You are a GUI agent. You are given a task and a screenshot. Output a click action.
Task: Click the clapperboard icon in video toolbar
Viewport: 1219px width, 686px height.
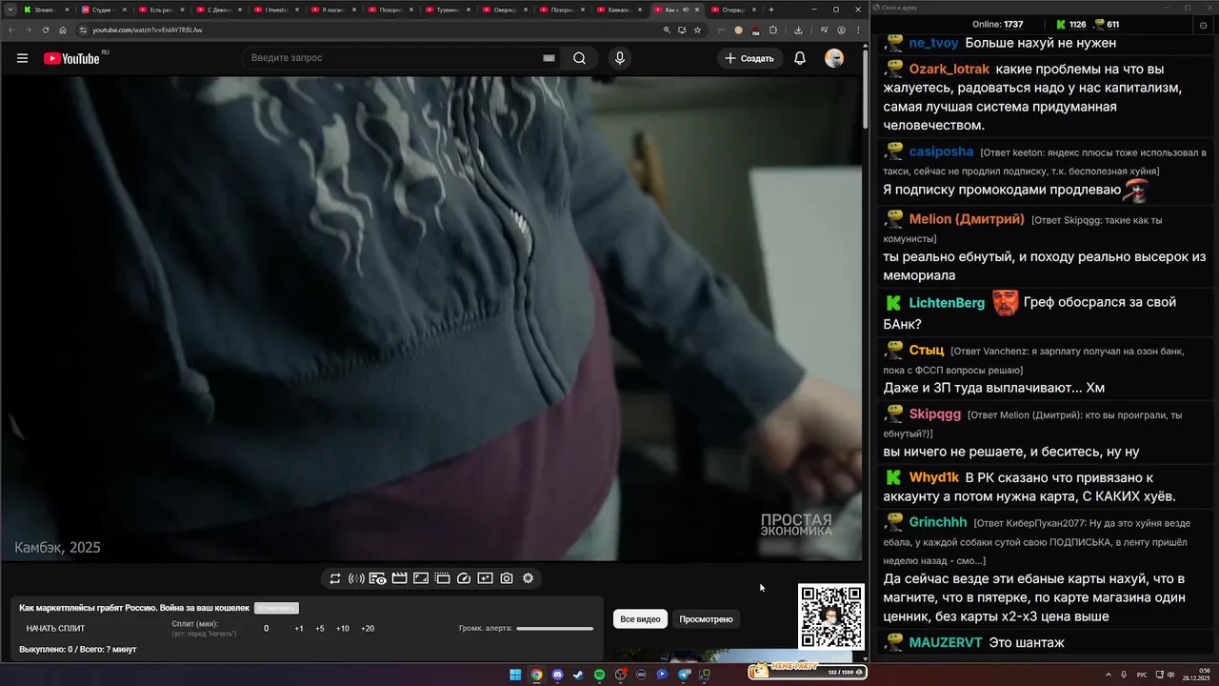point(399,578)
